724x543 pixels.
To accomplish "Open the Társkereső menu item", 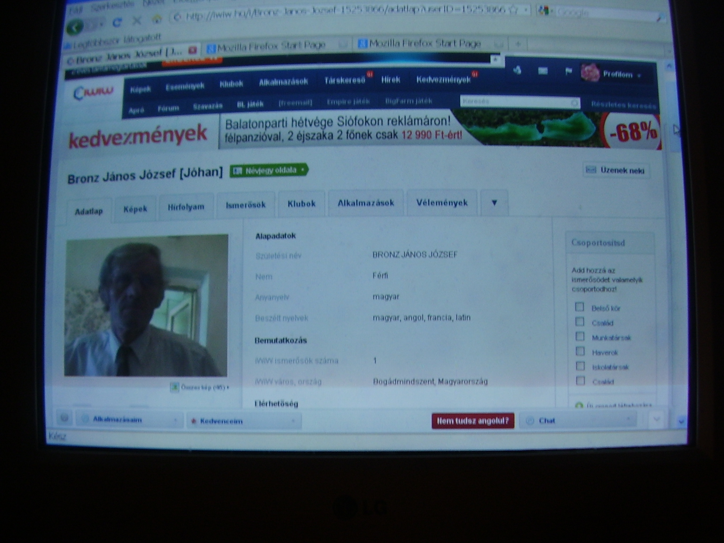I will pyautogui.click(x=345, y=81).
